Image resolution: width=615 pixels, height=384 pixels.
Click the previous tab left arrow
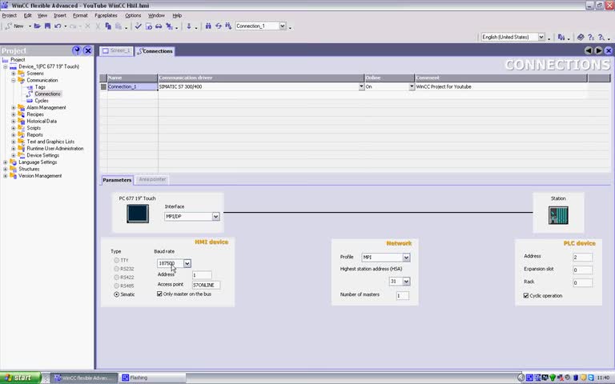point(589,50)
